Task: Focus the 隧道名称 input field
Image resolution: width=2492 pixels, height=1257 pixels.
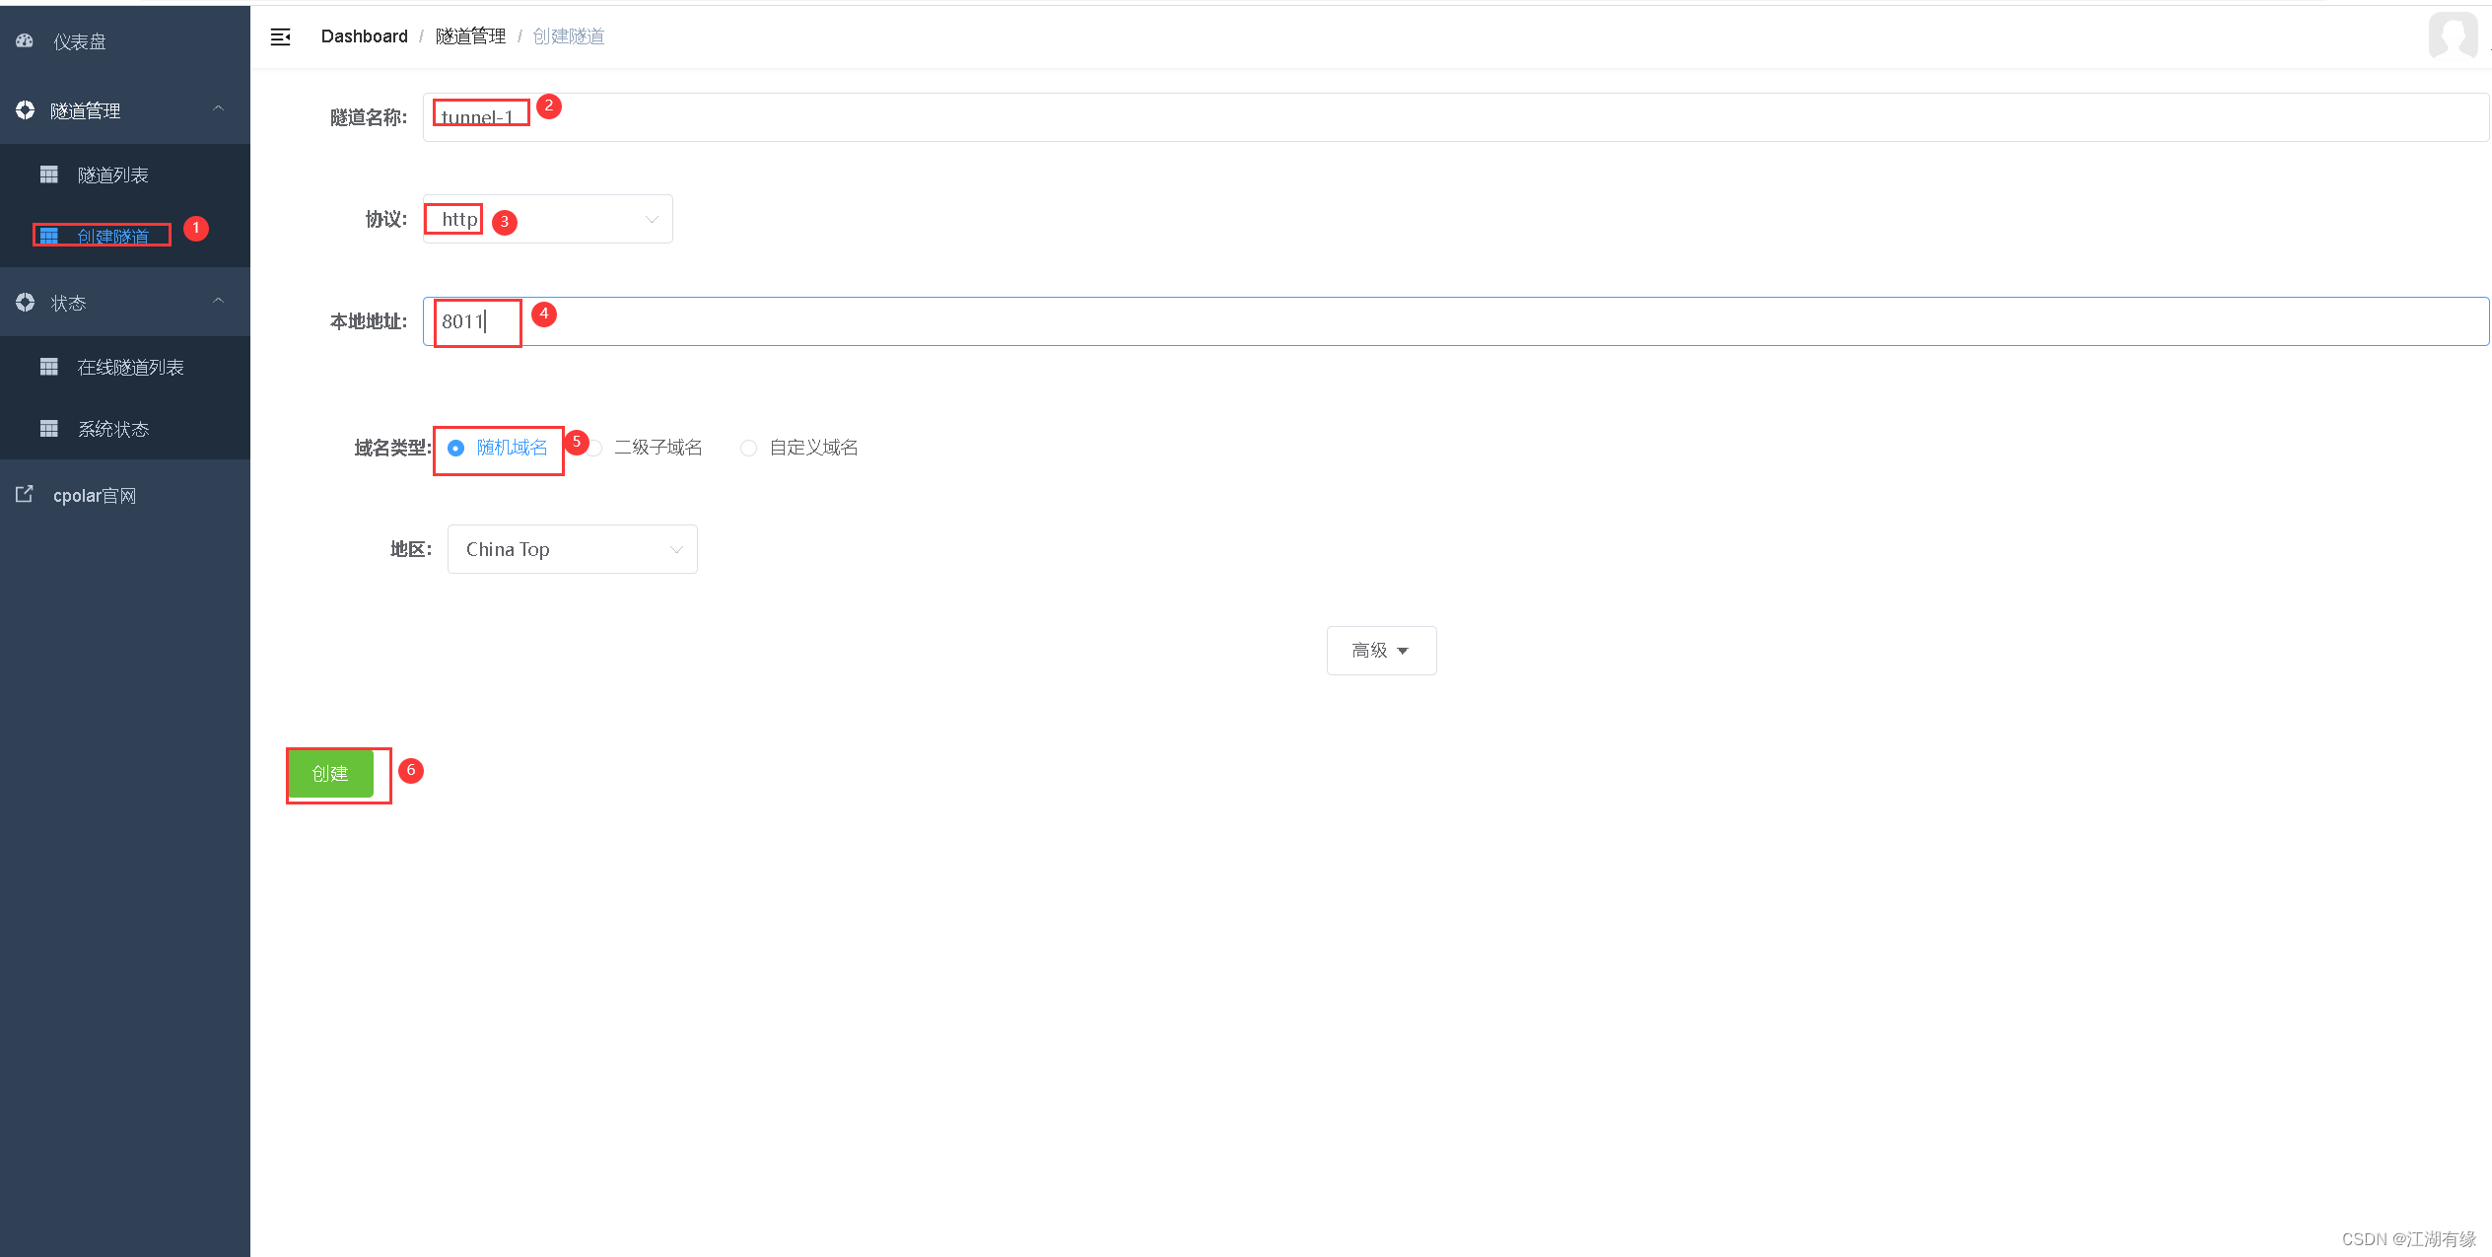Action: [x=1456, y=117]
